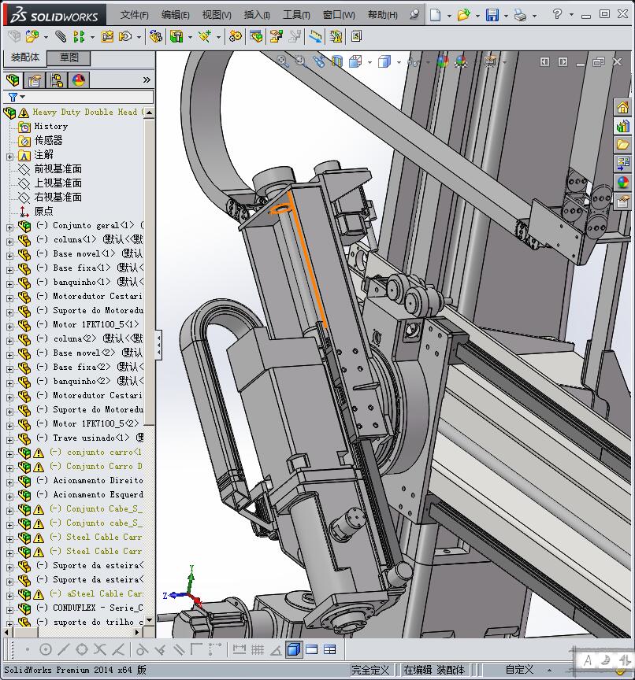
Task: Open File Explorer task pane folder icon
Action: click(x=622, y=145)
